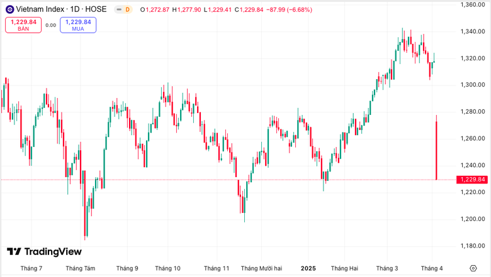Screen dimensions: 491x277
Task: Click the blue MUA buy button
Action: (78, 25)
